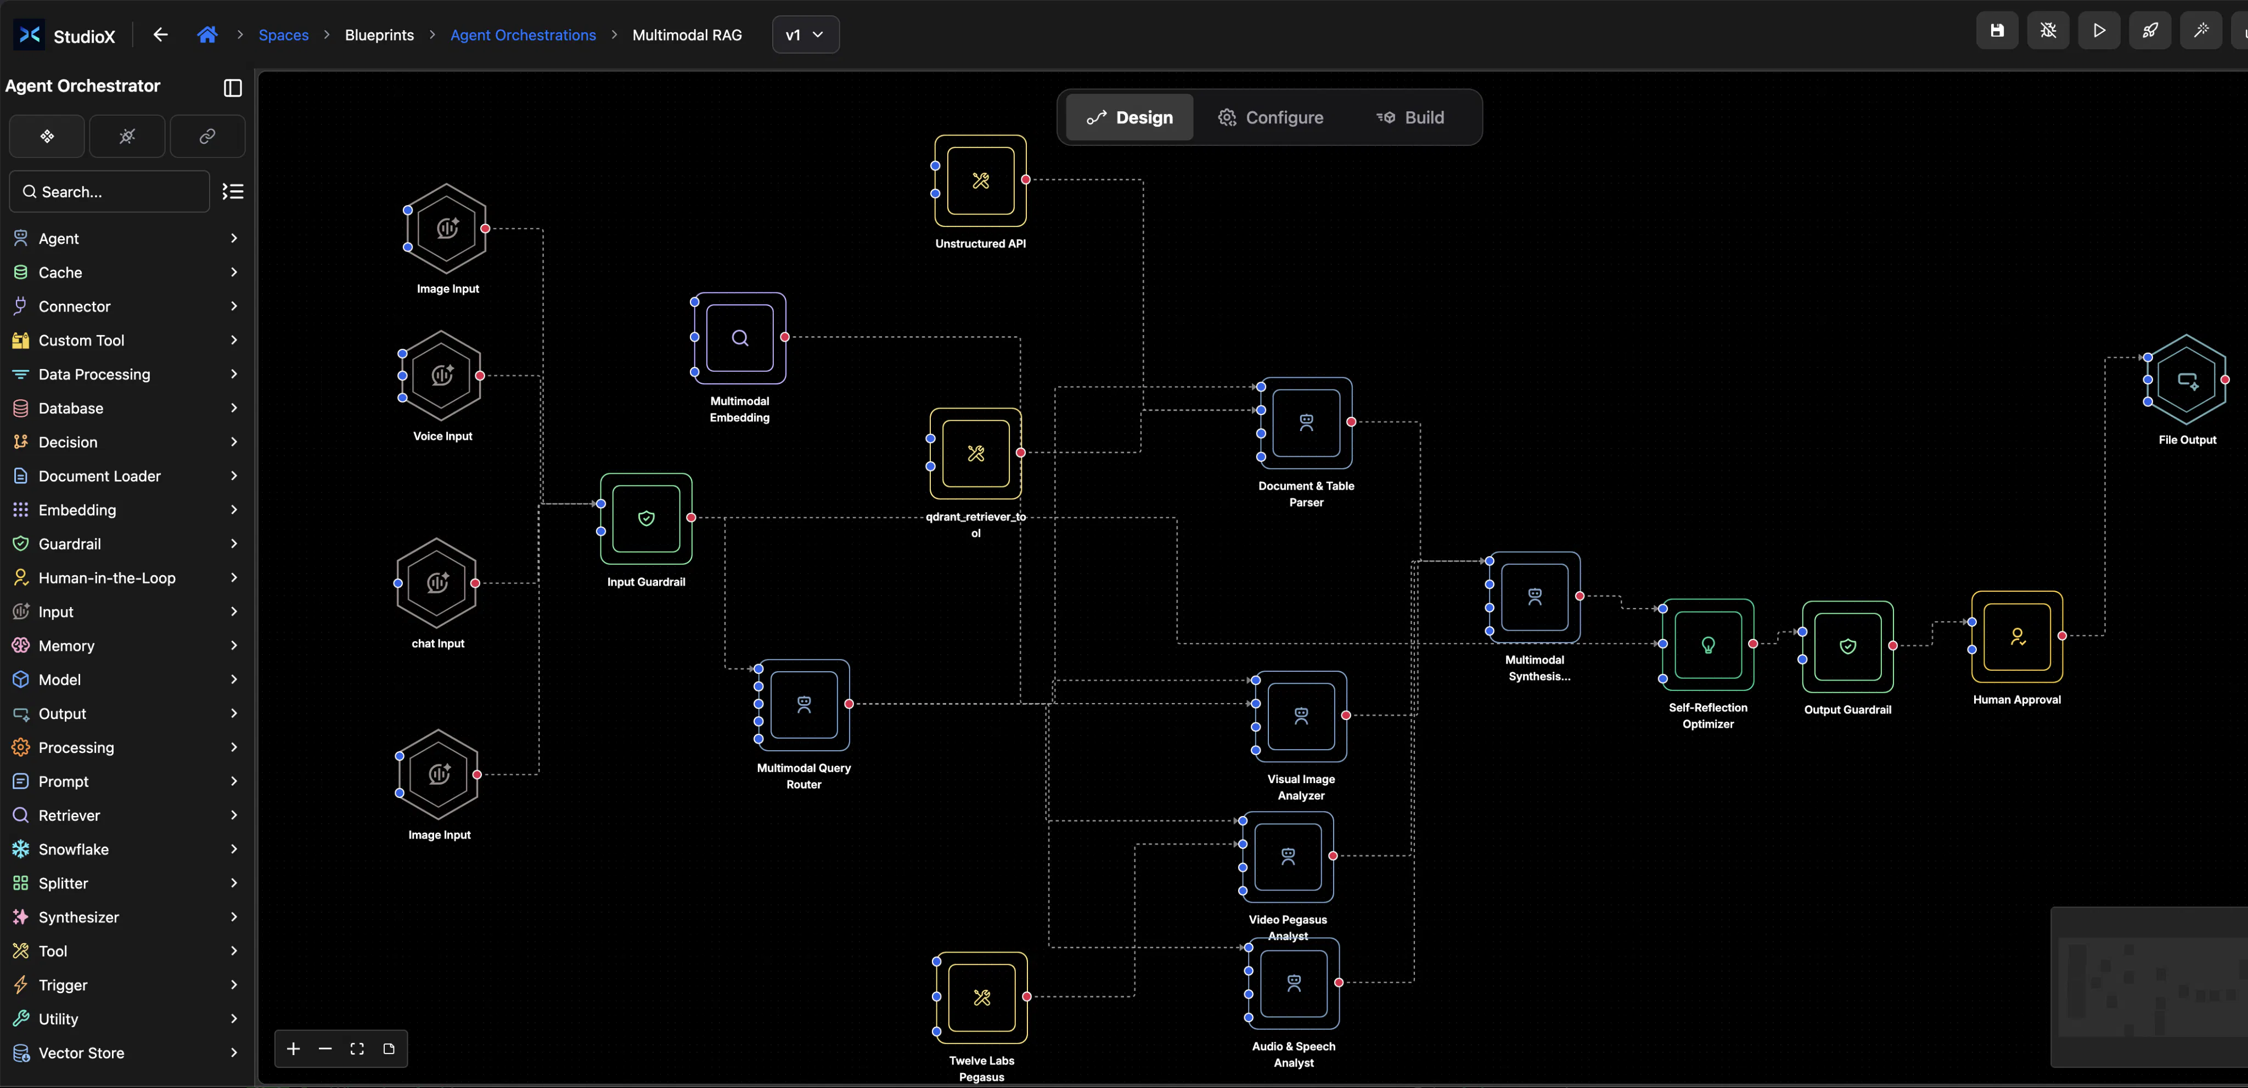Zoom out with the minus canvas control
2248x1088 pixels.
pos(325,1049)
